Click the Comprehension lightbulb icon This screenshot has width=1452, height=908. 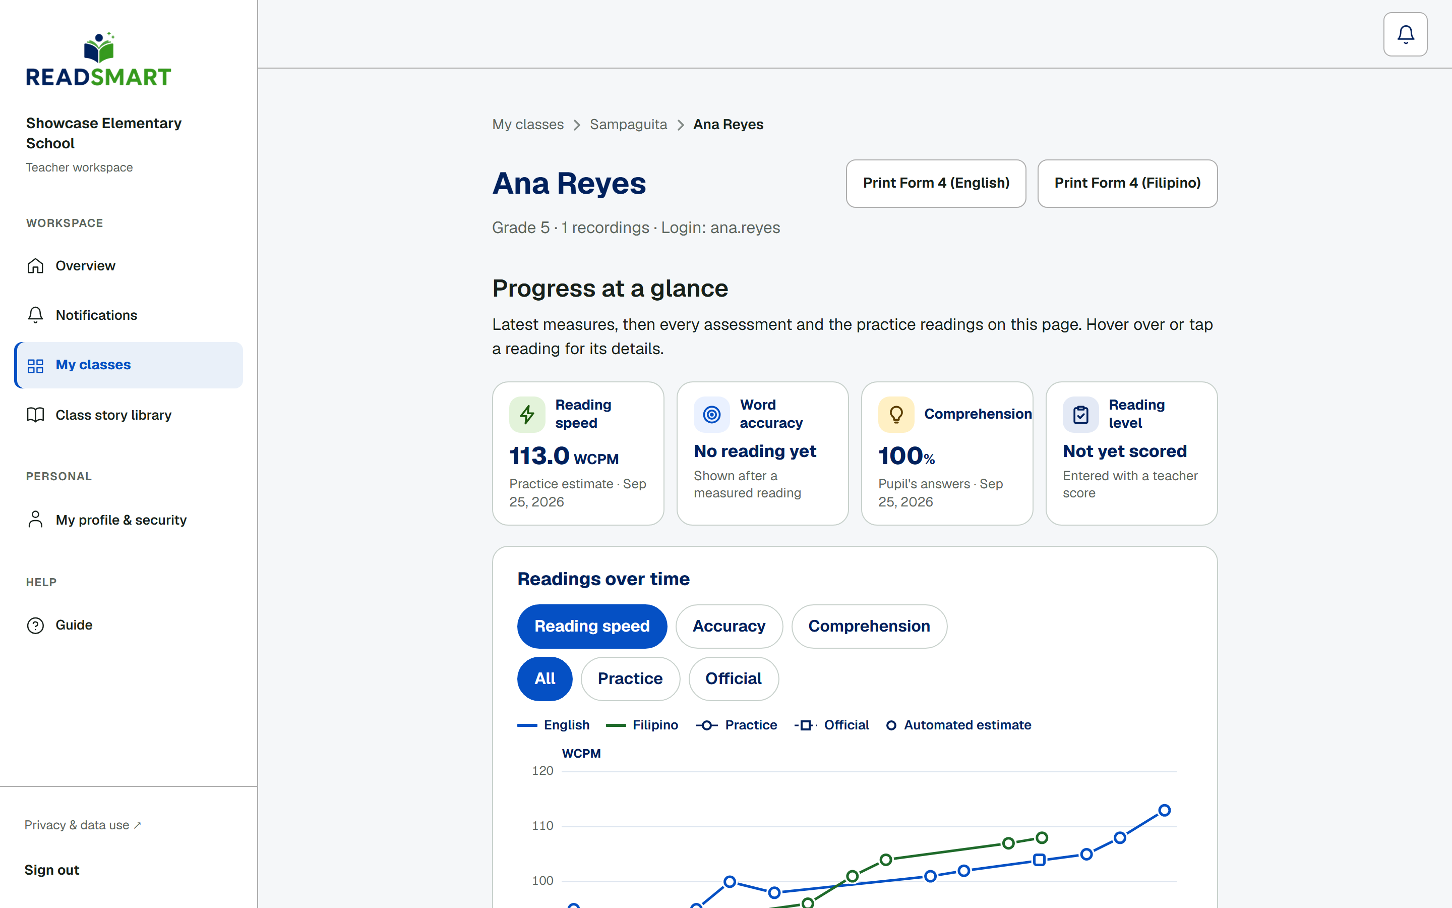pyautogui.click(x=896, y=414)
